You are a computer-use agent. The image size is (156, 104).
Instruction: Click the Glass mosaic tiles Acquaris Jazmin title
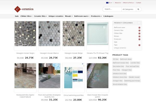tap(97, 96)
